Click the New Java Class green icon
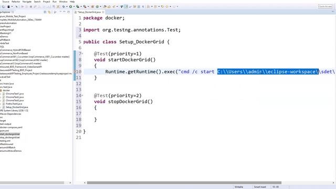Image resolution: width=336 pixels, height=189 pixels. pyautogui.click(x=97, y=7)
